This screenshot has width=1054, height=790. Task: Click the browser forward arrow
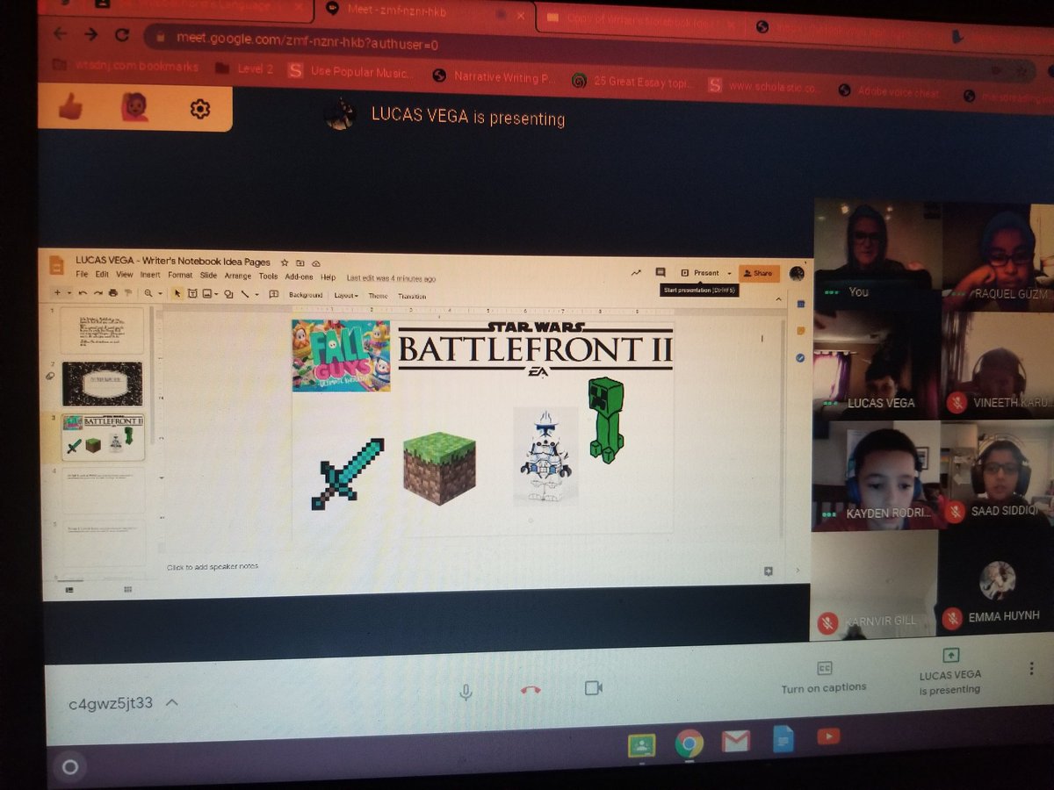pos(90,34)
